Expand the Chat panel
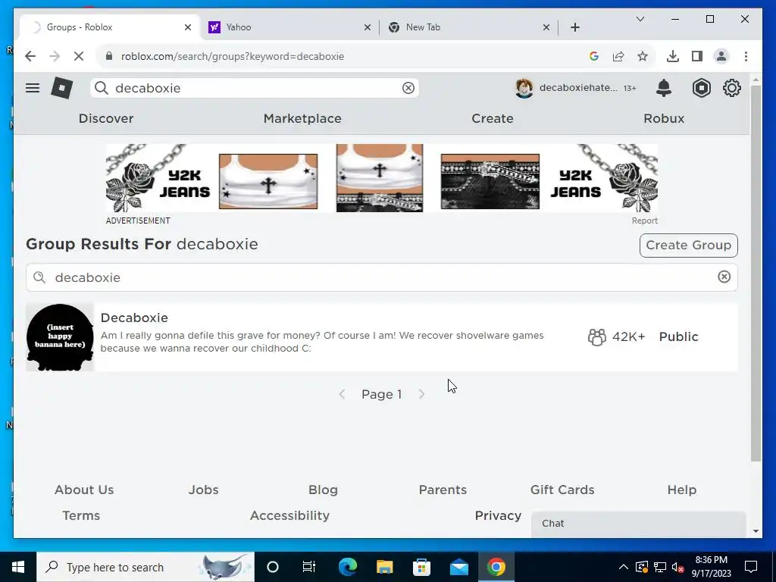The width and height of the screenshot is (776, 582). [x=638, y=524]
